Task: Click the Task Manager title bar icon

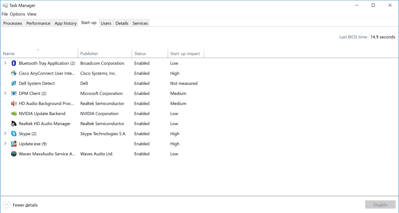Action: tap(5, 5)
